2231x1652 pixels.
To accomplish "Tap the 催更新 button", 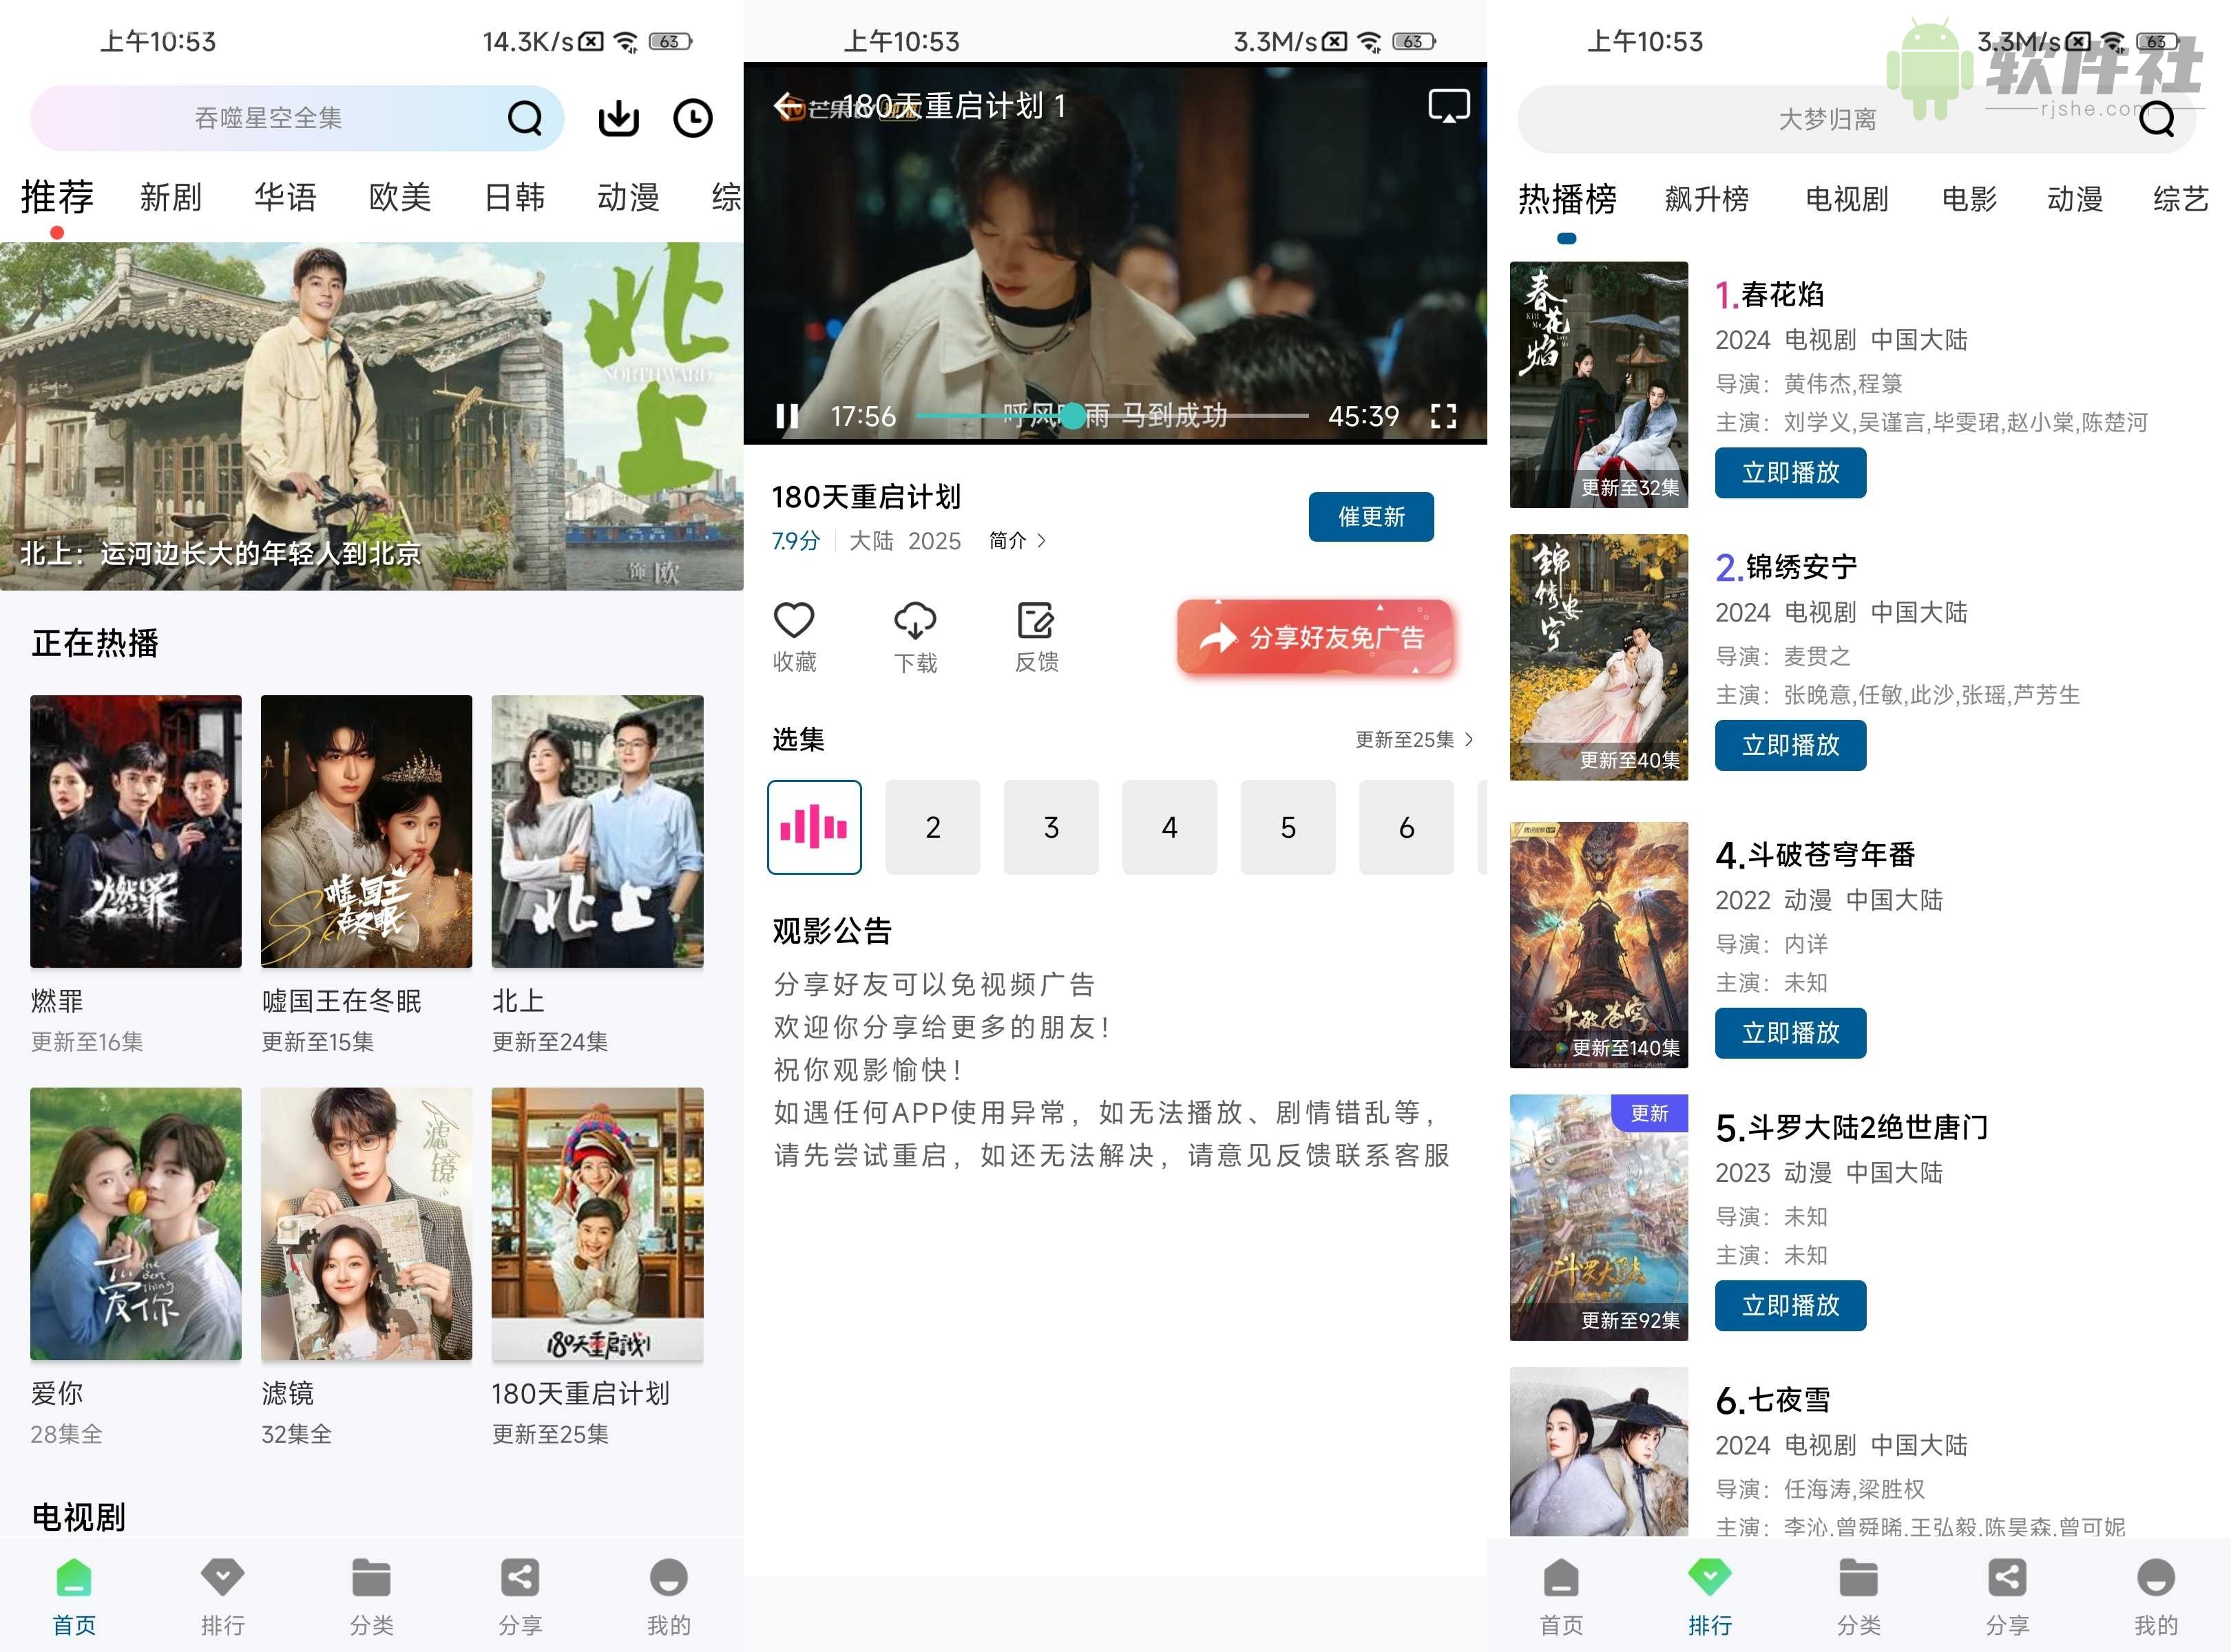I will point(1370,517).
